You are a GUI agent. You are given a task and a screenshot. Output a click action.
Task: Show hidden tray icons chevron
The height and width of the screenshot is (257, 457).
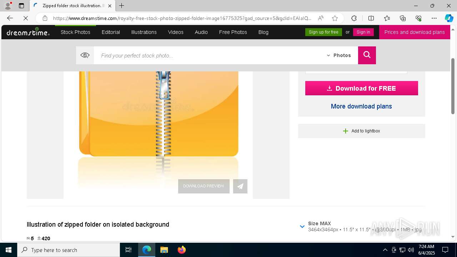click(385, 250)
